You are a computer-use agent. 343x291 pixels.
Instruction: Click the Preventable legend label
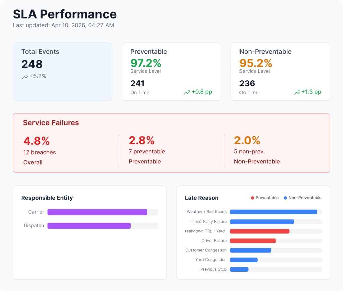click(267, 198)
